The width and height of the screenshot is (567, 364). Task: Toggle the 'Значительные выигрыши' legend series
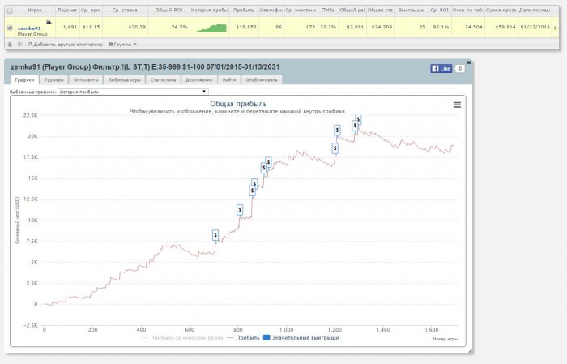pyautogui.click(x=301, y=338)
